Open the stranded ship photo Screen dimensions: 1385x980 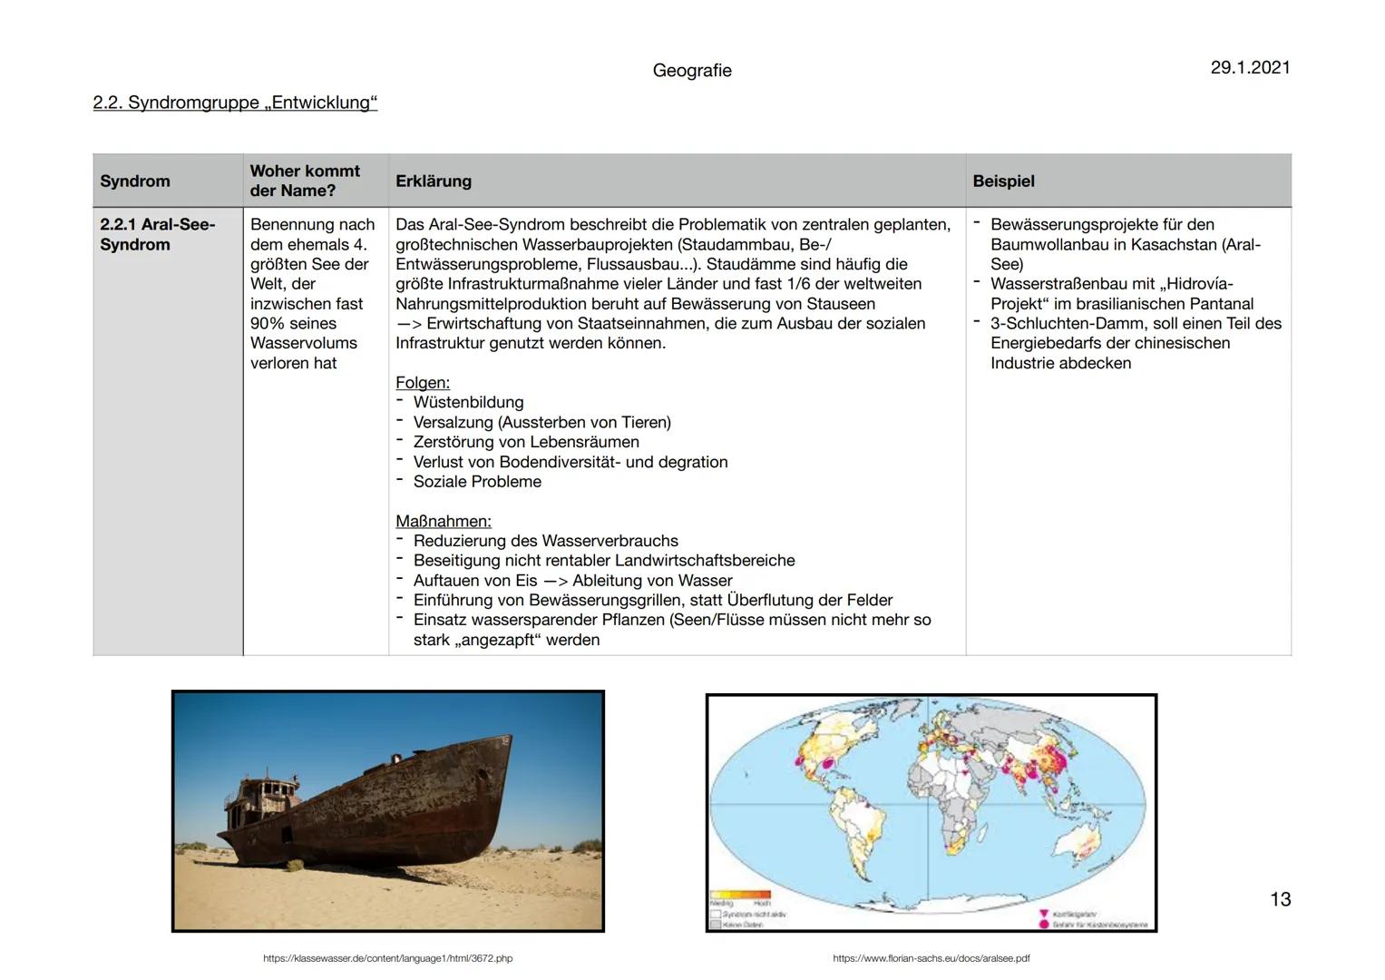[x=388, y=811]
